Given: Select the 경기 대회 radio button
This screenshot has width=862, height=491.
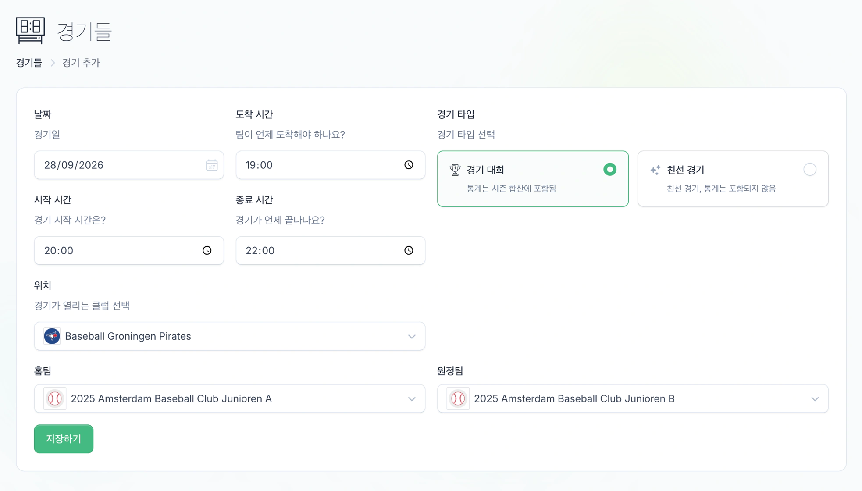Looking at the screenshot, I should (x=609, y=169).
